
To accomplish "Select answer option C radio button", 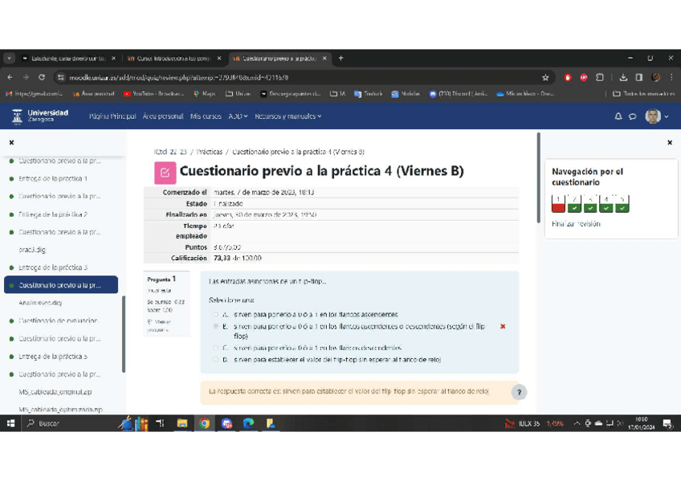I will 215,348.
